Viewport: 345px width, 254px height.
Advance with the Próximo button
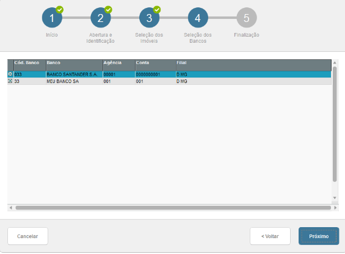(x=319, y=236)
